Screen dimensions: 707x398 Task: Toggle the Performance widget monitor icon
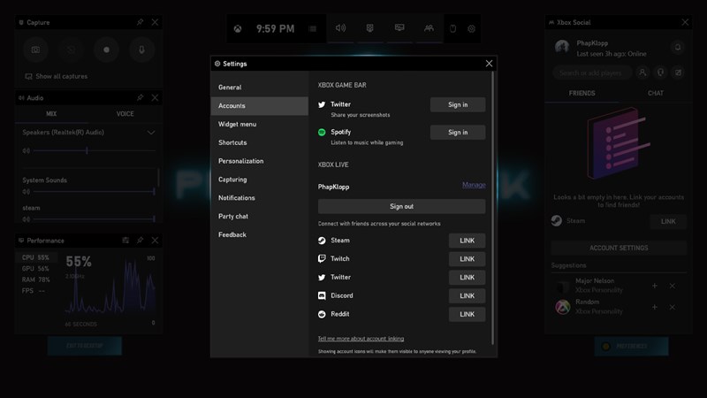pos(399,28)
